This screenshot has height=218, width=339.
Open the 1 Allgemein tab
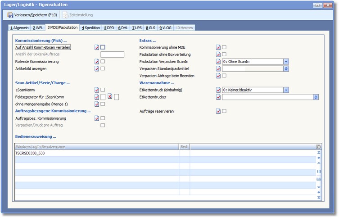[19, 28]
